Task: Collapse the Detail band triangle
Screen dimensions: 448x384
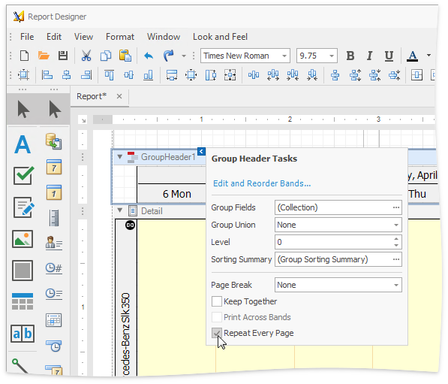Action: (120, 210)
